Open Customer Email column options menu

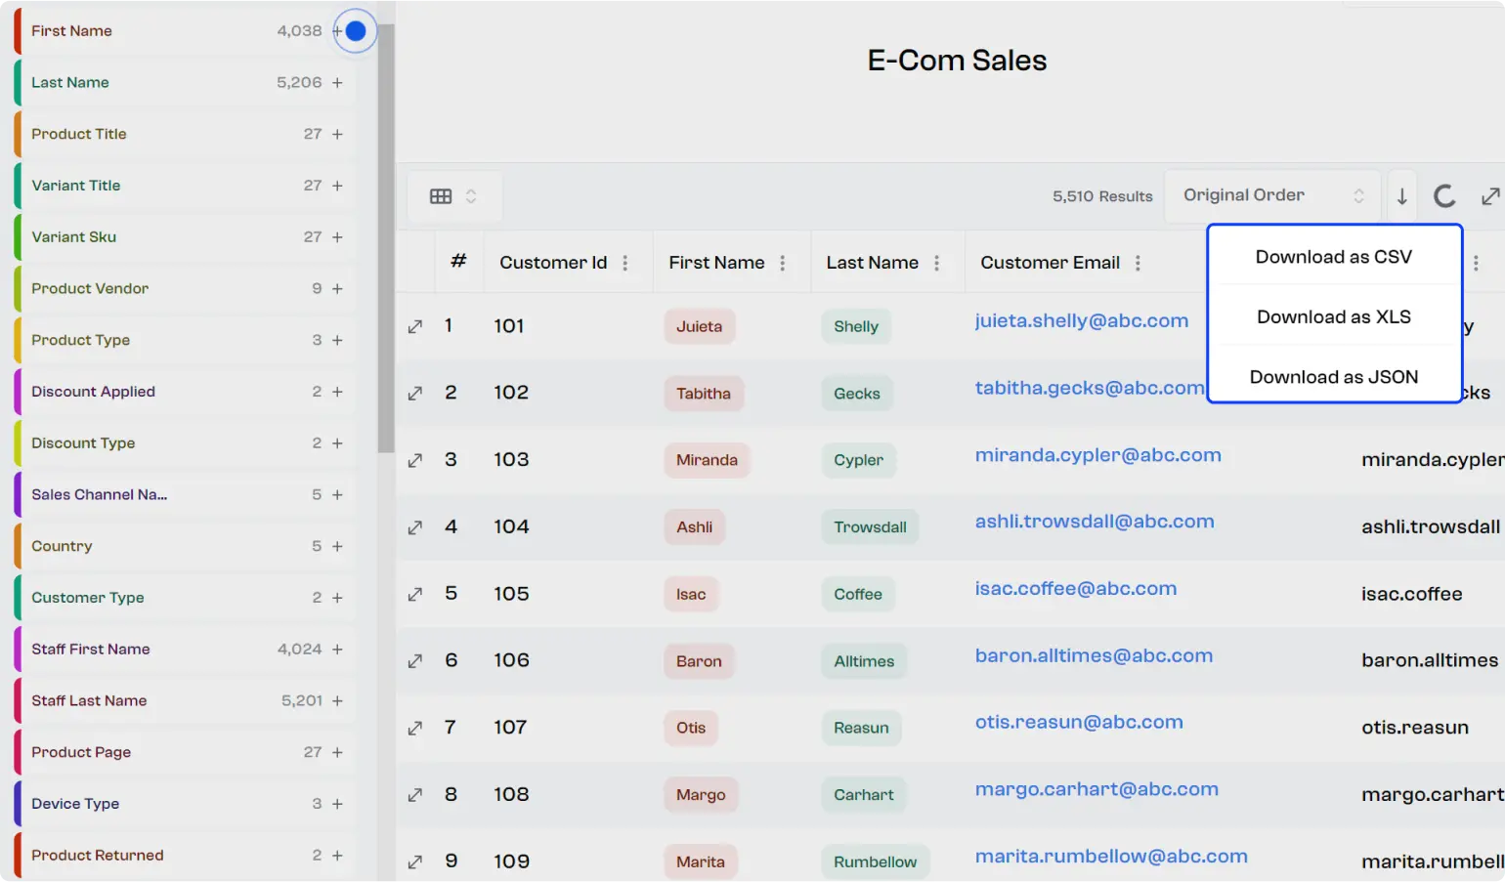coord(1138,263)
